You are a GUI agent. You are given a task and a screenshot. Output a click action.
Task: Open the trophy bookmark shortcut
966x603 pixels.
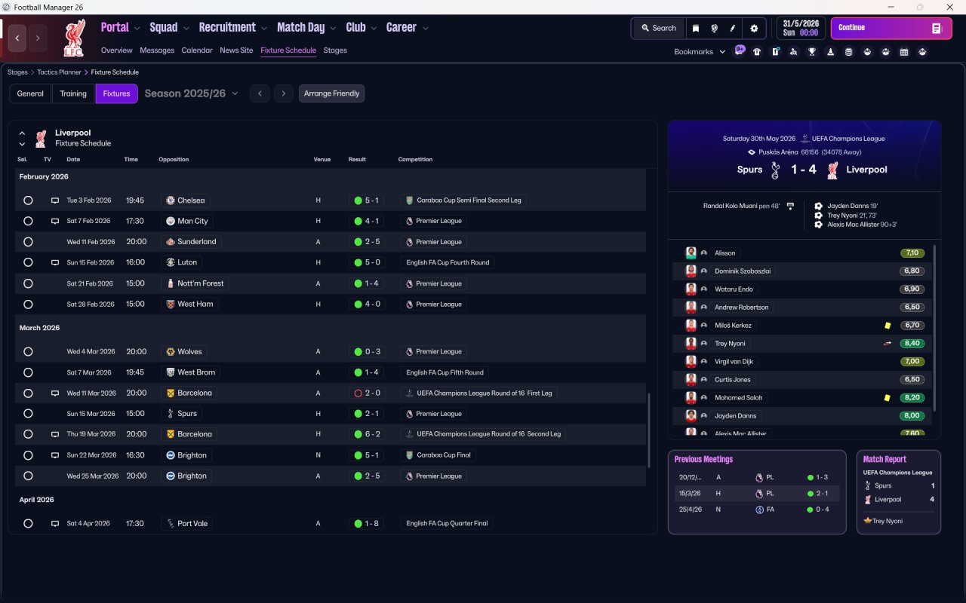812,52
